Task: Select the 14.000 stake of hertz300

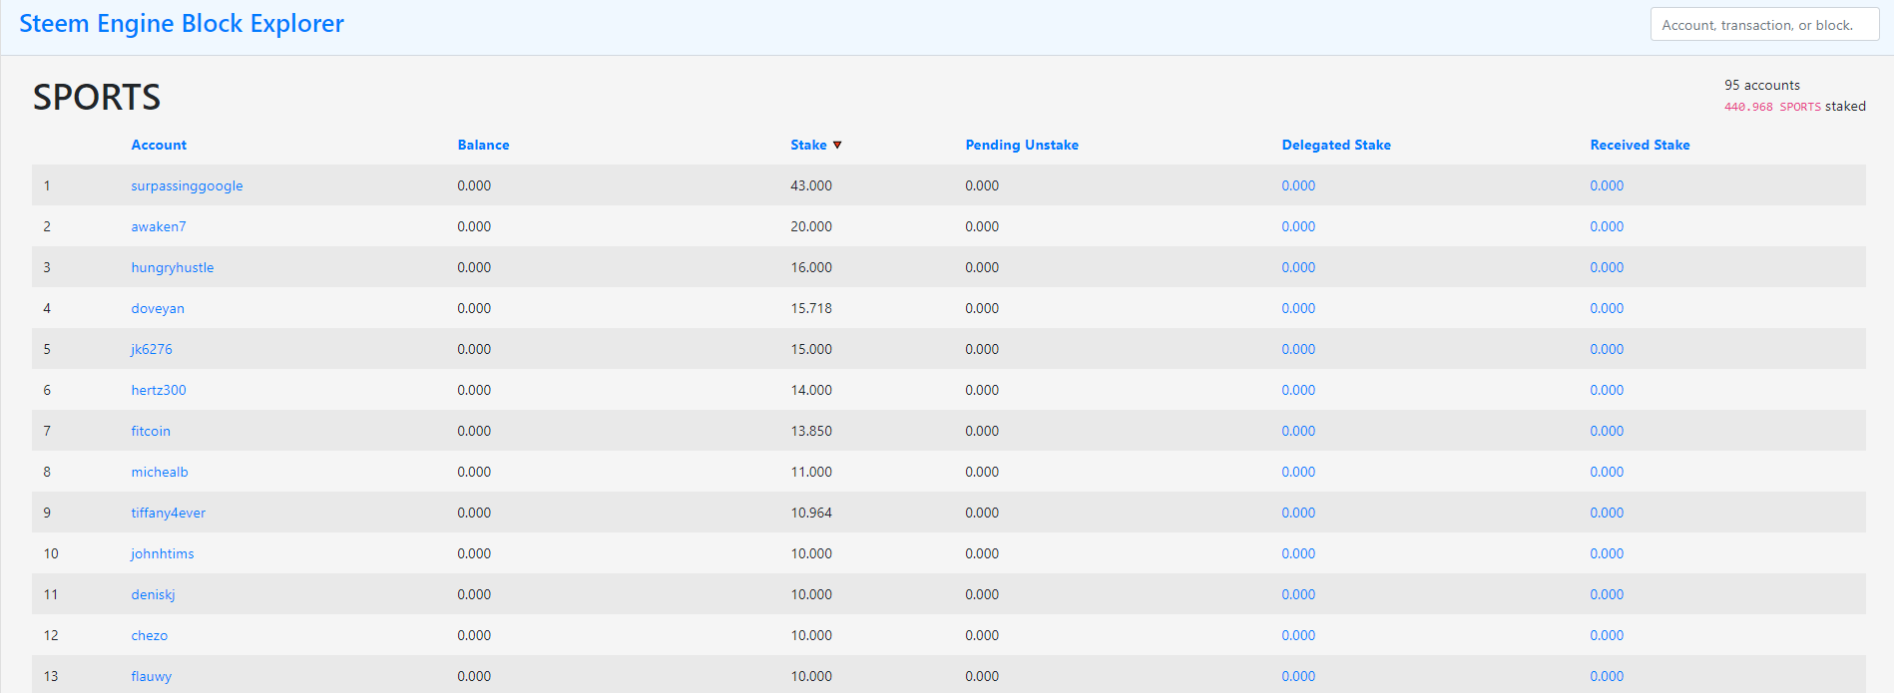Action: (x=811, y=390)
